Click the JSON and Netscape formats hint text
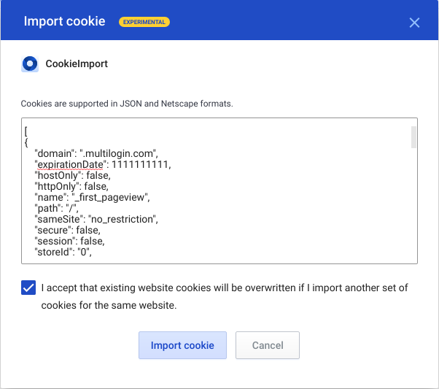439x389 pixels. tap(127, 104)
